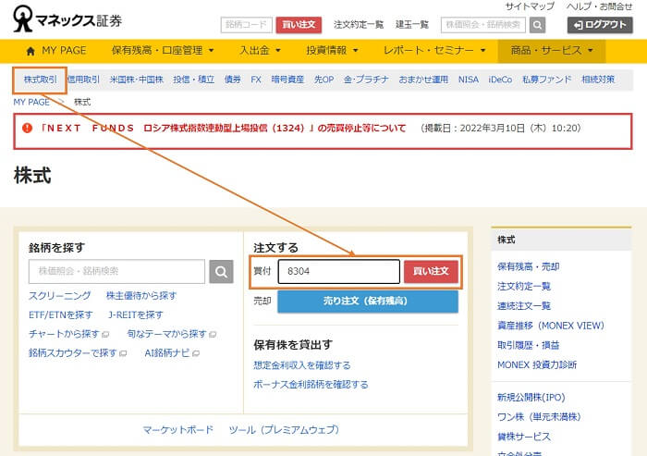Click the 銘柄を探す search input field

pos(116,271)
